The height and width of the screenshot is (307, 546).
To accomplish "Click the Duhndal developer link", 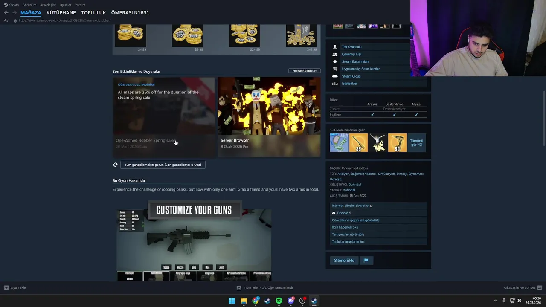I will point(354,185).
